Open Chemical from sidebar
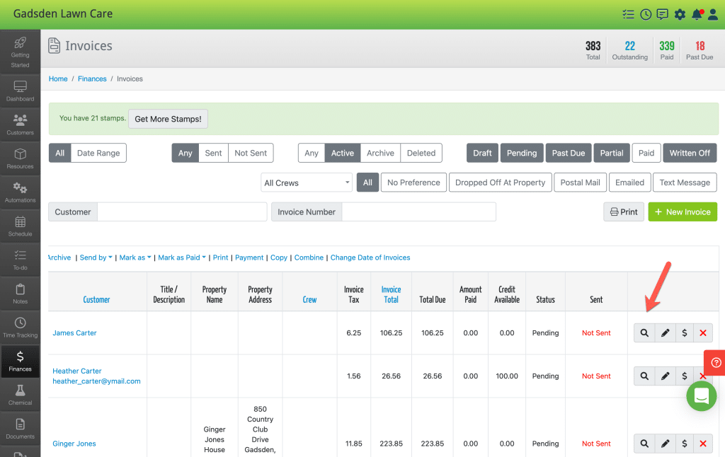725x457 pixels. coord(20,394)
